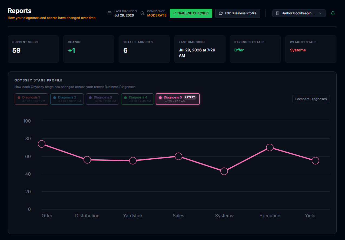Viewport: 345px width, 240px height.
Task: Click the Execution x-axis label
Action: click(x=270, y=216)
